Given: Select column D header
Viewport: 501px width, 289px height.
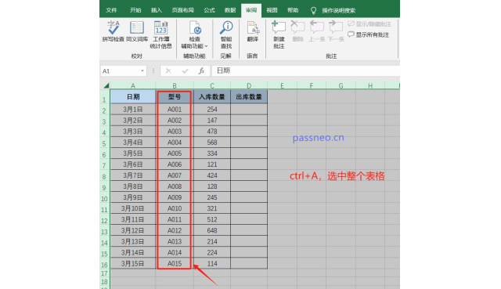Looking at the screenshot, I should [249, 85].
